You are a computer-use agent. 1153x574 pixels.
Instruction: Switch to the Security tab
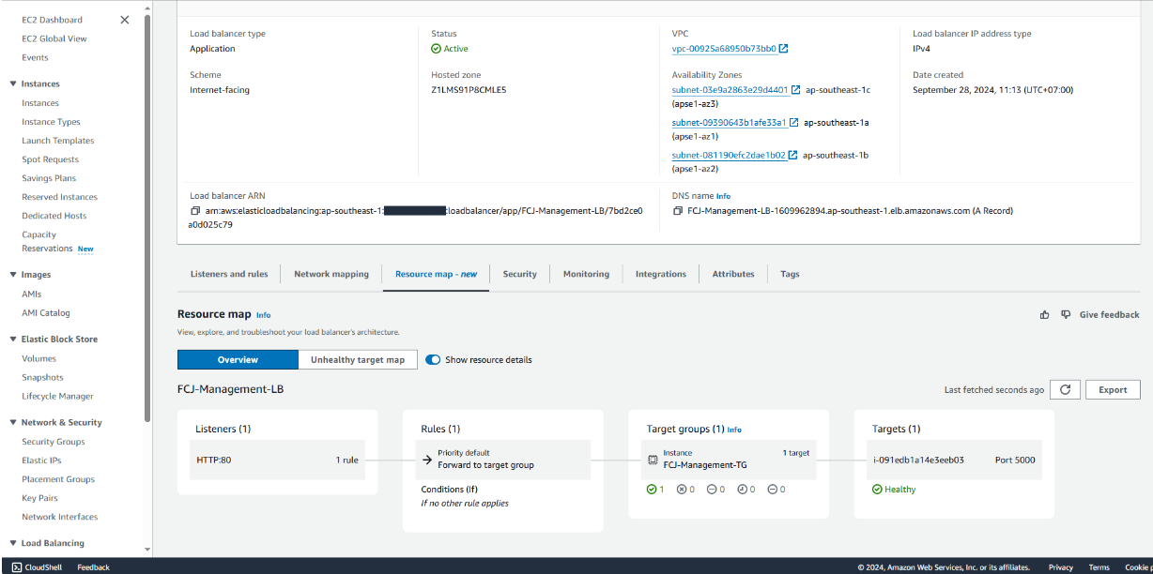coord(519,274)
